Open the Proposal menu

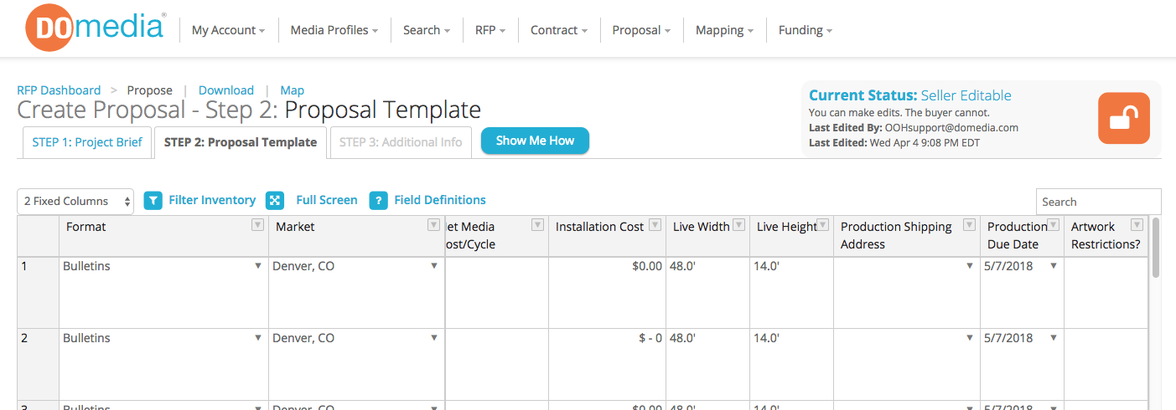point(641,30)
